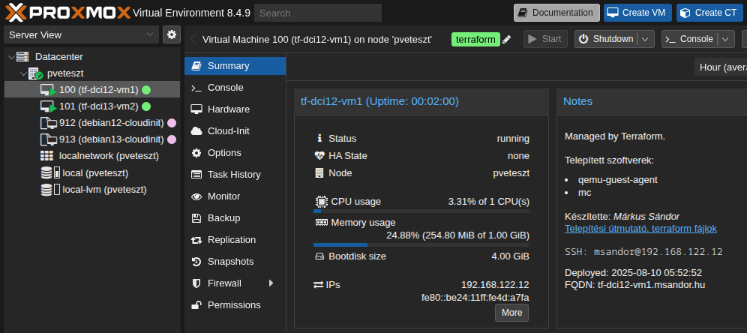The height and width of the screenshot is (333, 747).
Task: Collapse the Datacenter tree node
Action: [11, 57]
